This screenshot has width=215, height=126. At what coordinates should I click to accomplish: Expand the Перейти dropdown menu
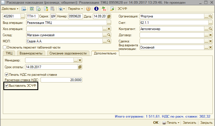point(75,9)
